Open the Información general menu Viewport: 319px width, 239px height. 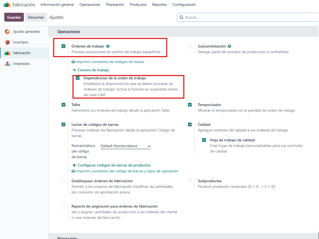click(57, 5)
